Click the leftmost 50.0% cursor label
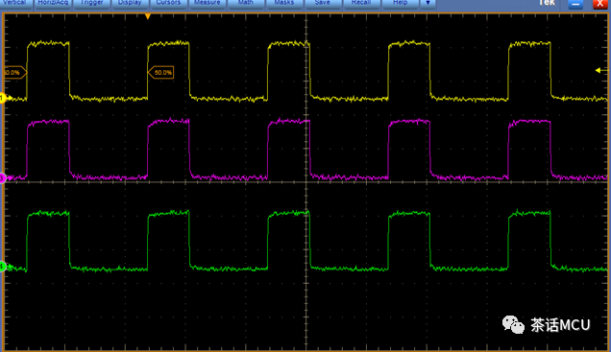611x352 pixels. click(14, 72)
